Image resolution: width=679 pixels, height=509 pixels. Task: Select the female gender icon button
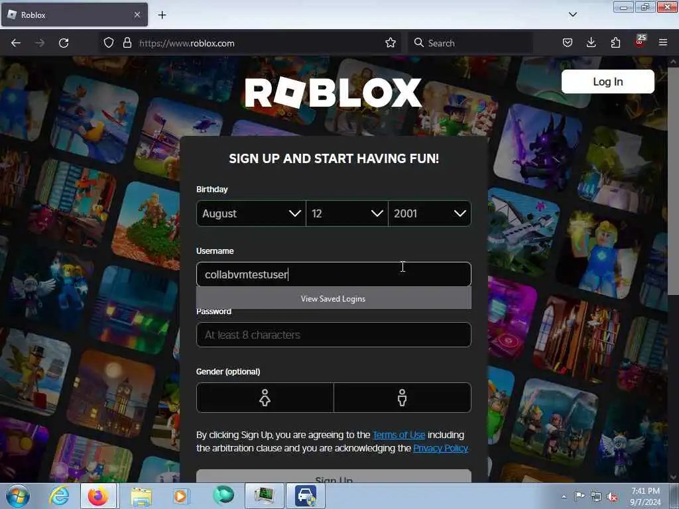pyautogui.click(x=265, y=398)
